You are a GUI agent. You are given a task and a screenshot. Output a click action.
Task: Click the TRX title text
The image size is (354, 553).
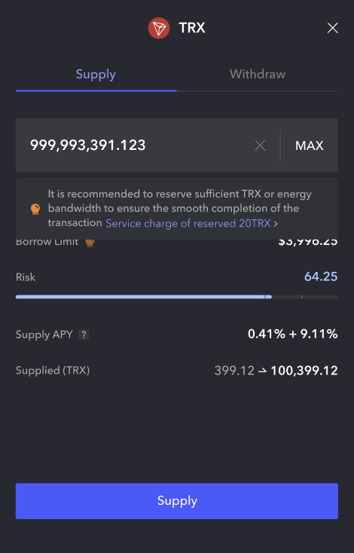[192, 28]
